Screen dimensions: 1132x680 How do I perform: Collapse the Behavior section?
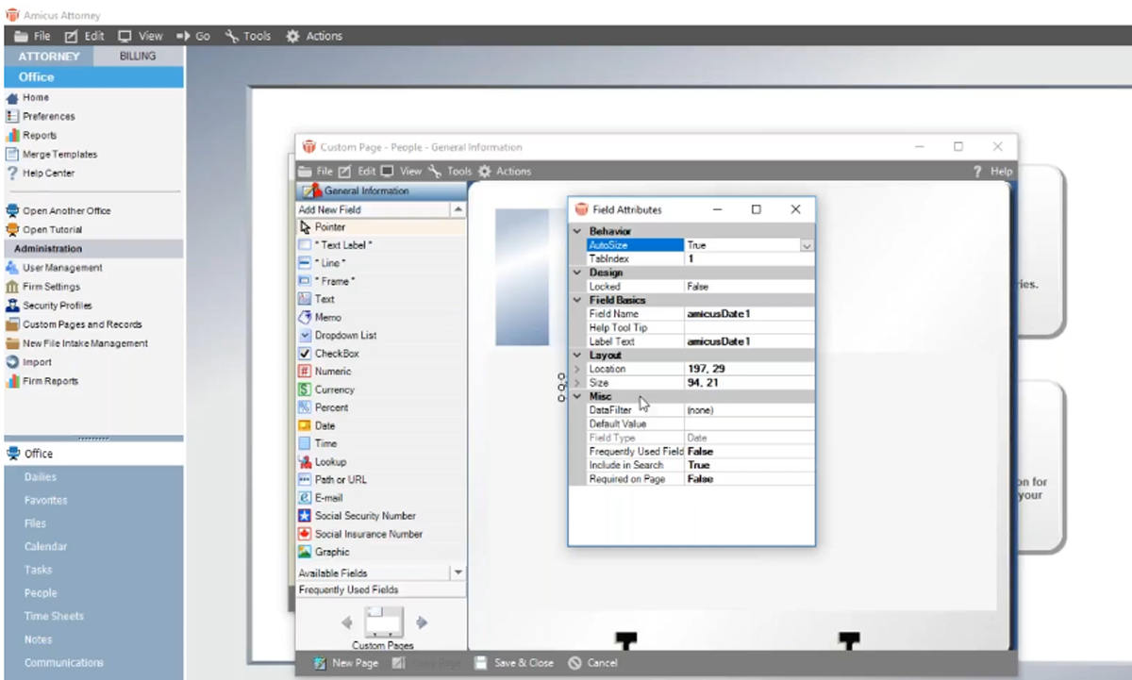coord(577,231)
